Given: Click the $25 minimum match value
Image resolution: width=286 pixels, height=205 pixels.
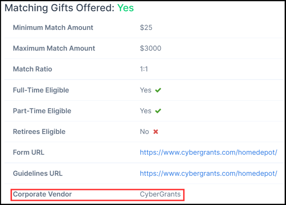Looking at the screenshot, I should [x=146, y=28].
